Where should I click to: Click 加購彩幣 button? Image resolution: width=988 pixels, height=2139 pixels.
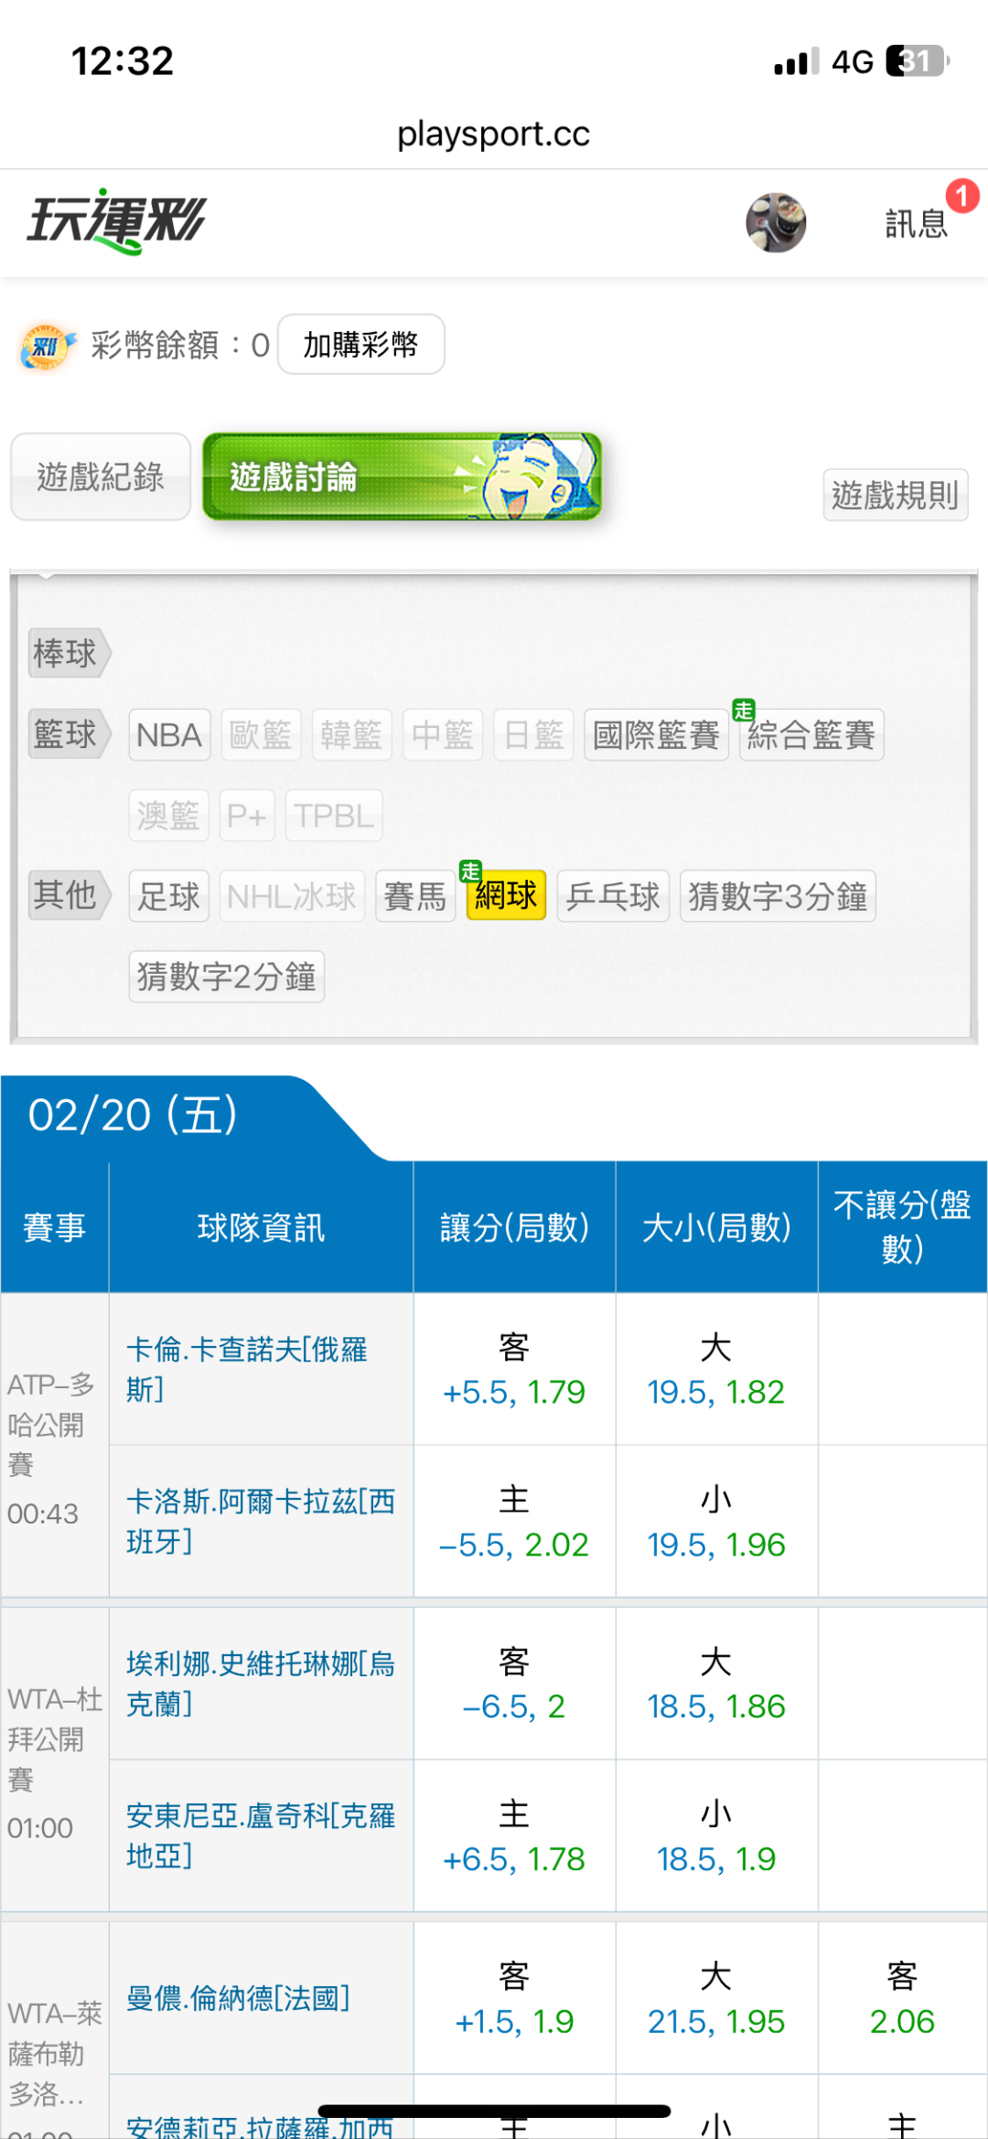[360, 345]
